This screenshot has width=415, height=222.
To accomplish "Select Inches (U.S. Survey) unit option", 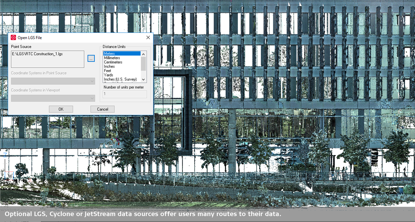I will point(120,79).
